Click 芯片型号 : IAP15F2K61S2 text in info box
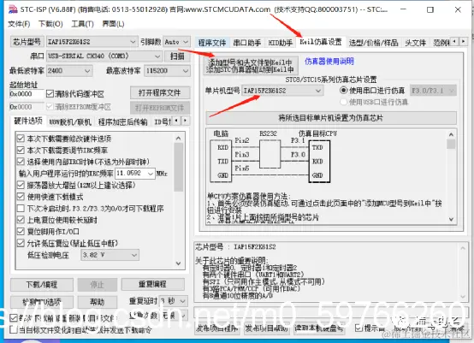474x343 pixels. click(x=235, y=247)
